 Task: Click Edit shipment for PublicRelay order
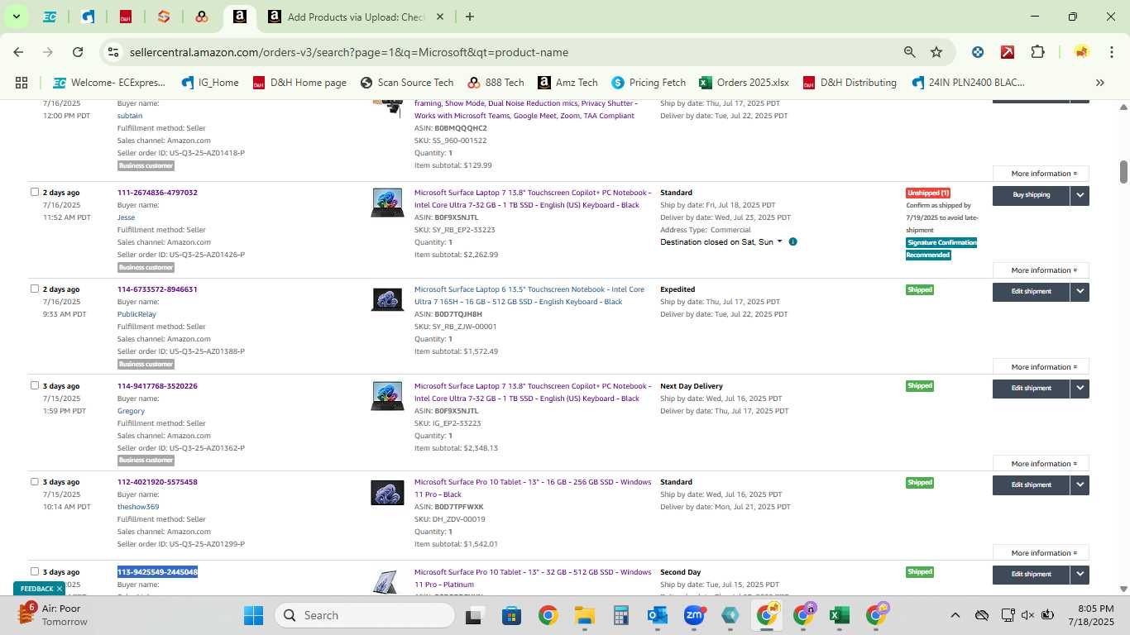tap(1031, 292)
